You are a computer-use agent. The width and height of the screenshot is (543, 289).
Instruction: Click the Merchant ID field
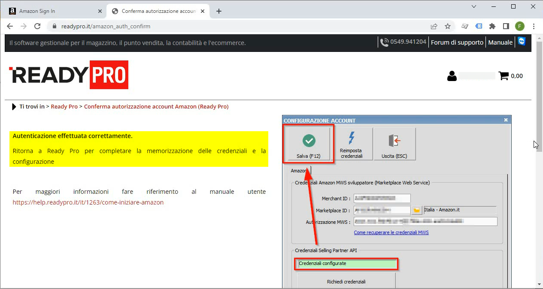382,198
